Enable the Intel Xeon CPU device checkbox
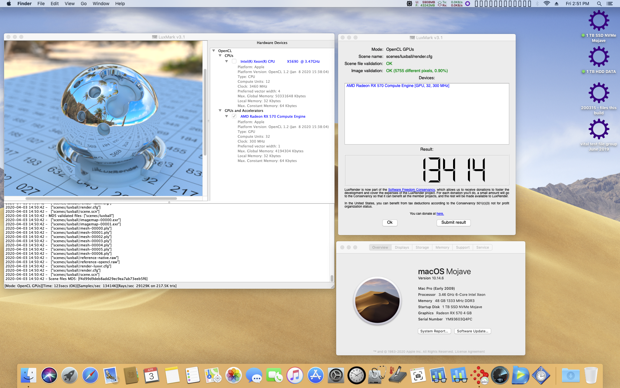 click(234, 61)
